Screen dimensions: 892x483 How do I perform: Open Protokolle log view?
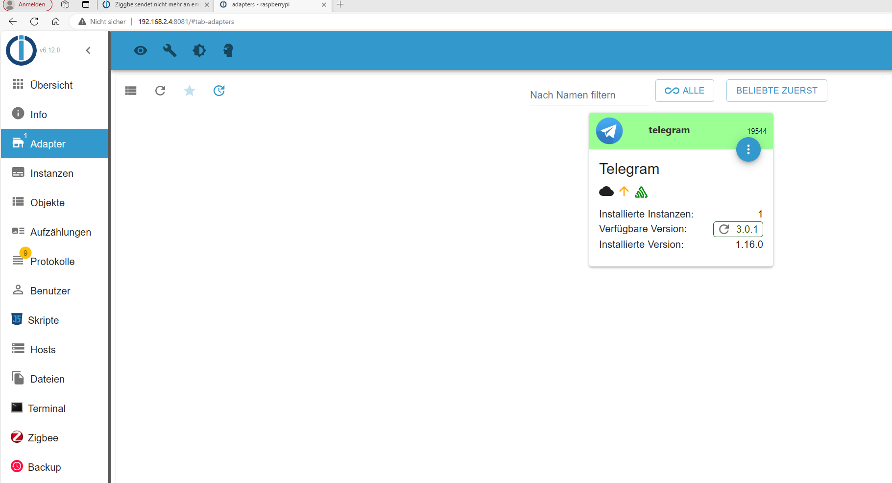(x=54, y=261)
